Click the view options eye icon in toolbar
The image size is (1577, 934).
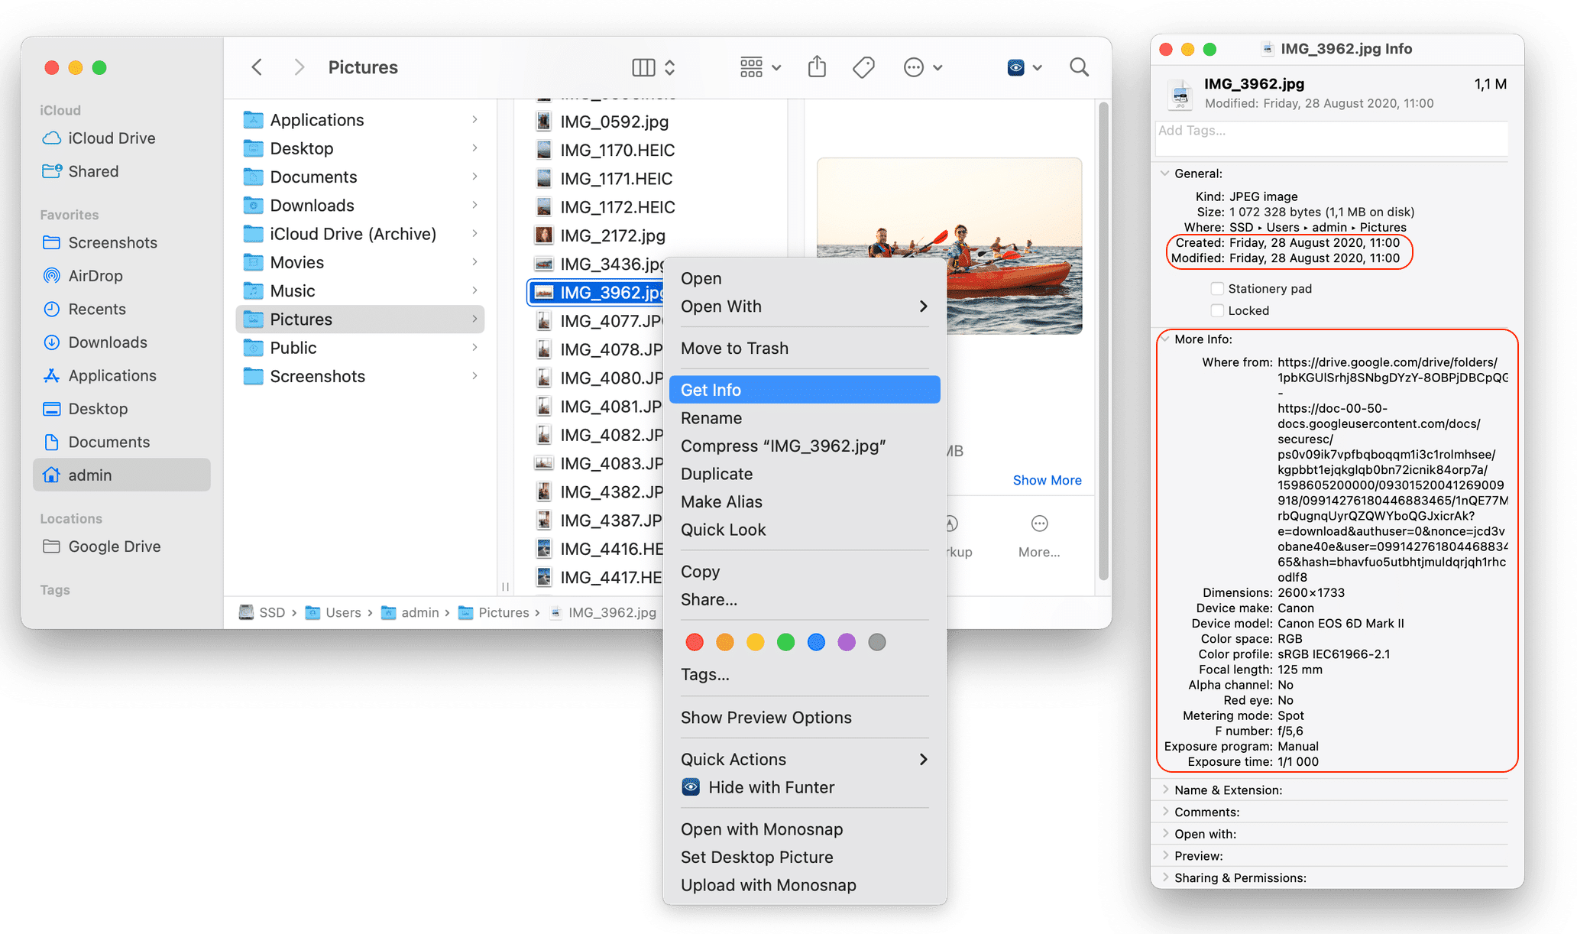1014,66
